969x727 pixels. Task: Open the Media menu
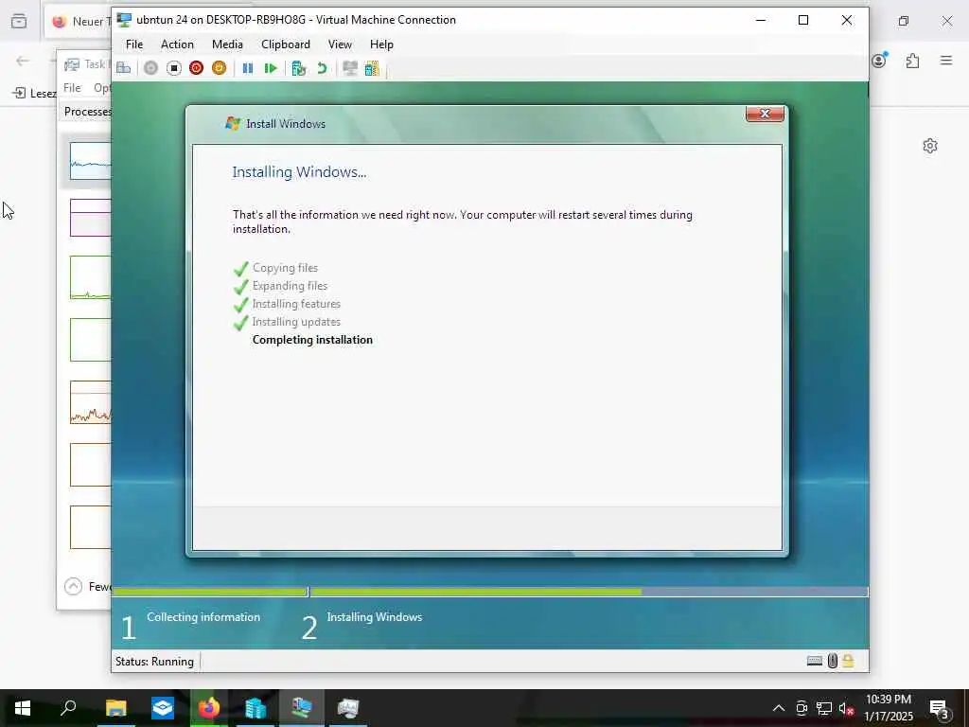[x=227, y=44]
